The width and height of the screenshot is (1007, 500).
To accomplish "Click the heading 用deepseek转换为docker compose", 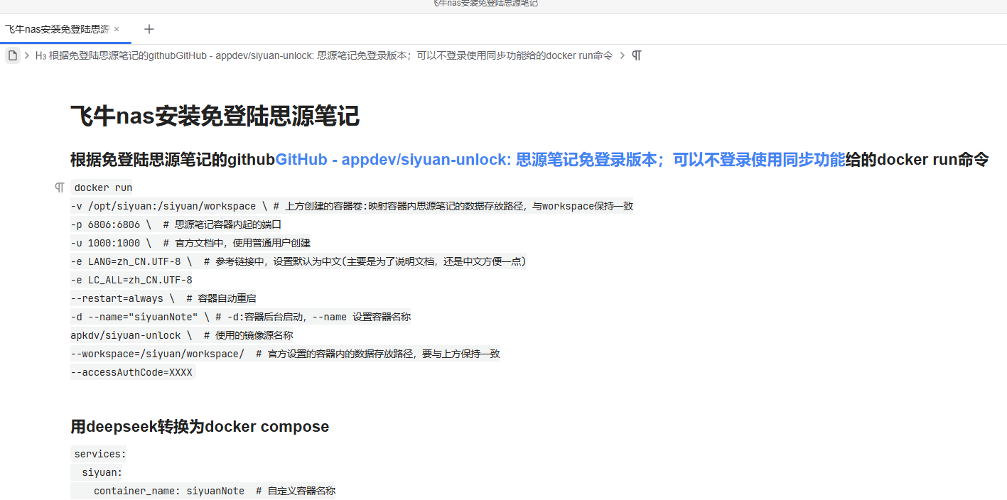I will pyautogui.click(x=200, y=427).
